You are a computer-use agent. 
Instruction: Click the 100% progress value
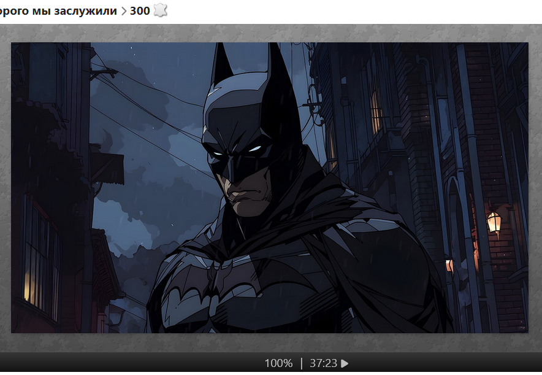point(278,363)
